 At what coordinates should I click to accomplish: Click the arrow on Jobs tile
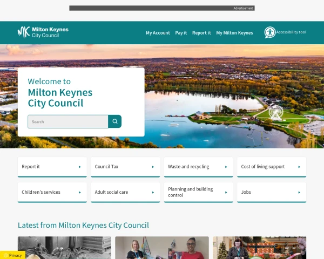299,193
